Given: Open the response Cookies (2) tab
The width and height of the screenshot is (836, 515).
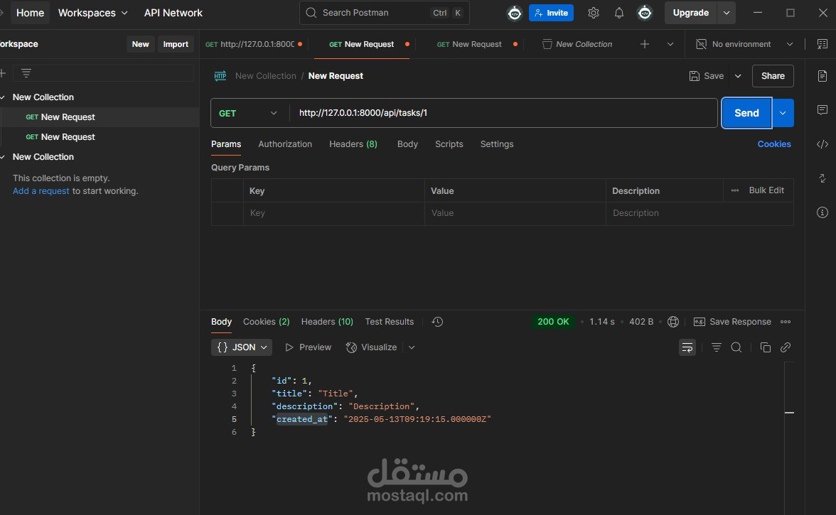Looking at the screenshot, I should tap(266, 322).
